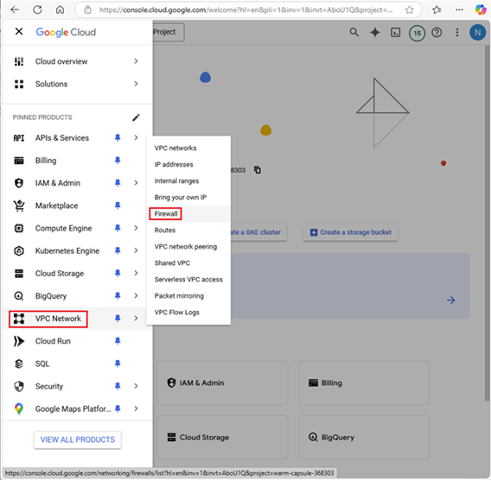Open the account avatar N
This screenshot has height=480, width=491.
pyautogui.click(x=477, y=32)
